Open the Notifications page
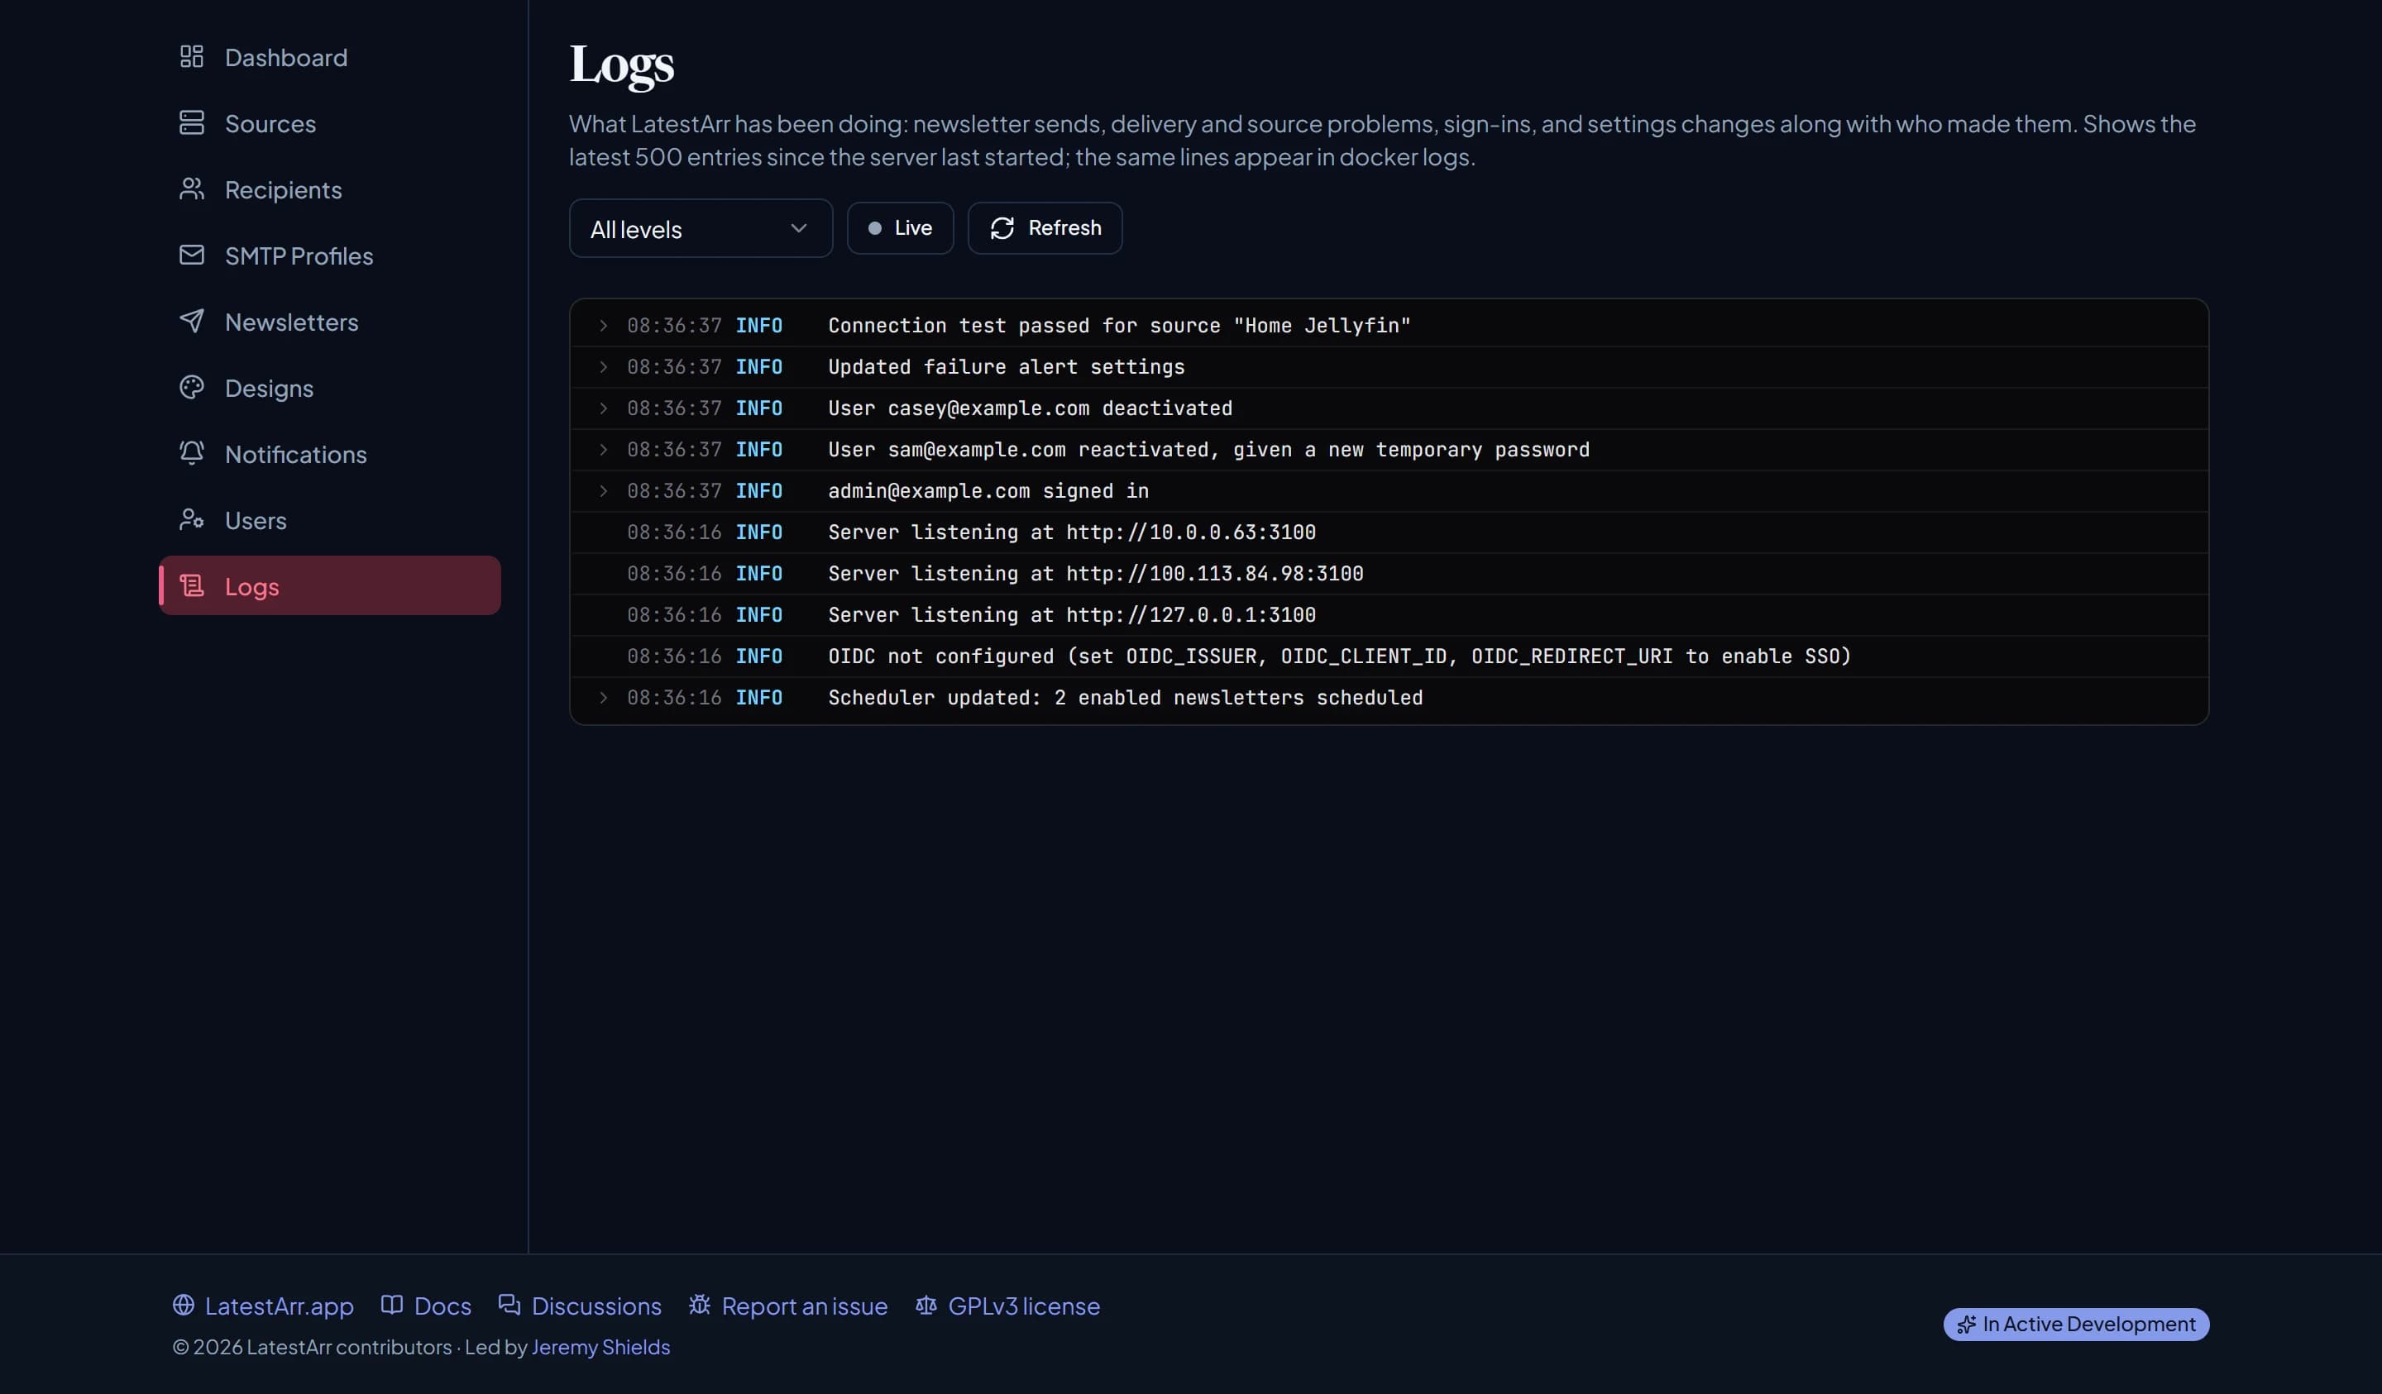Image resolution: width=2382 pixels, height=1394 pixels. [330, 454]
